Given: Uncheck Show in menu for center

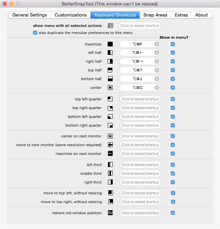Looking at the screenshot, I should (x=173, y=88).
